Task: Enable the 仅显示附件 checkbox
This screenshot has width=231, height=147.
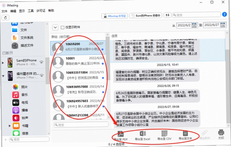Action: (x=63, y=27)
